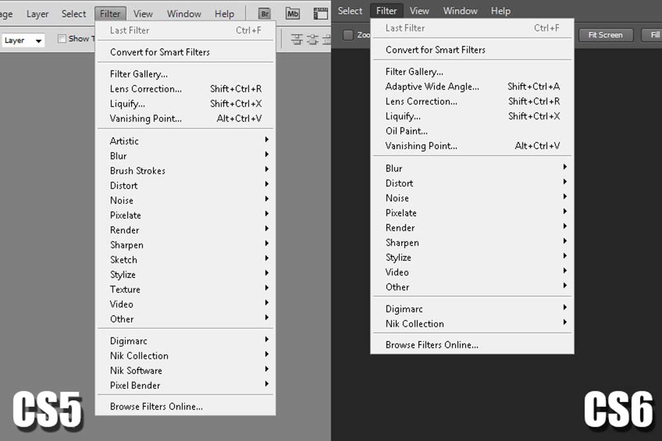Expand Nik Collection submenu in CS6
The image size is (662, 441).
[473, 324]
